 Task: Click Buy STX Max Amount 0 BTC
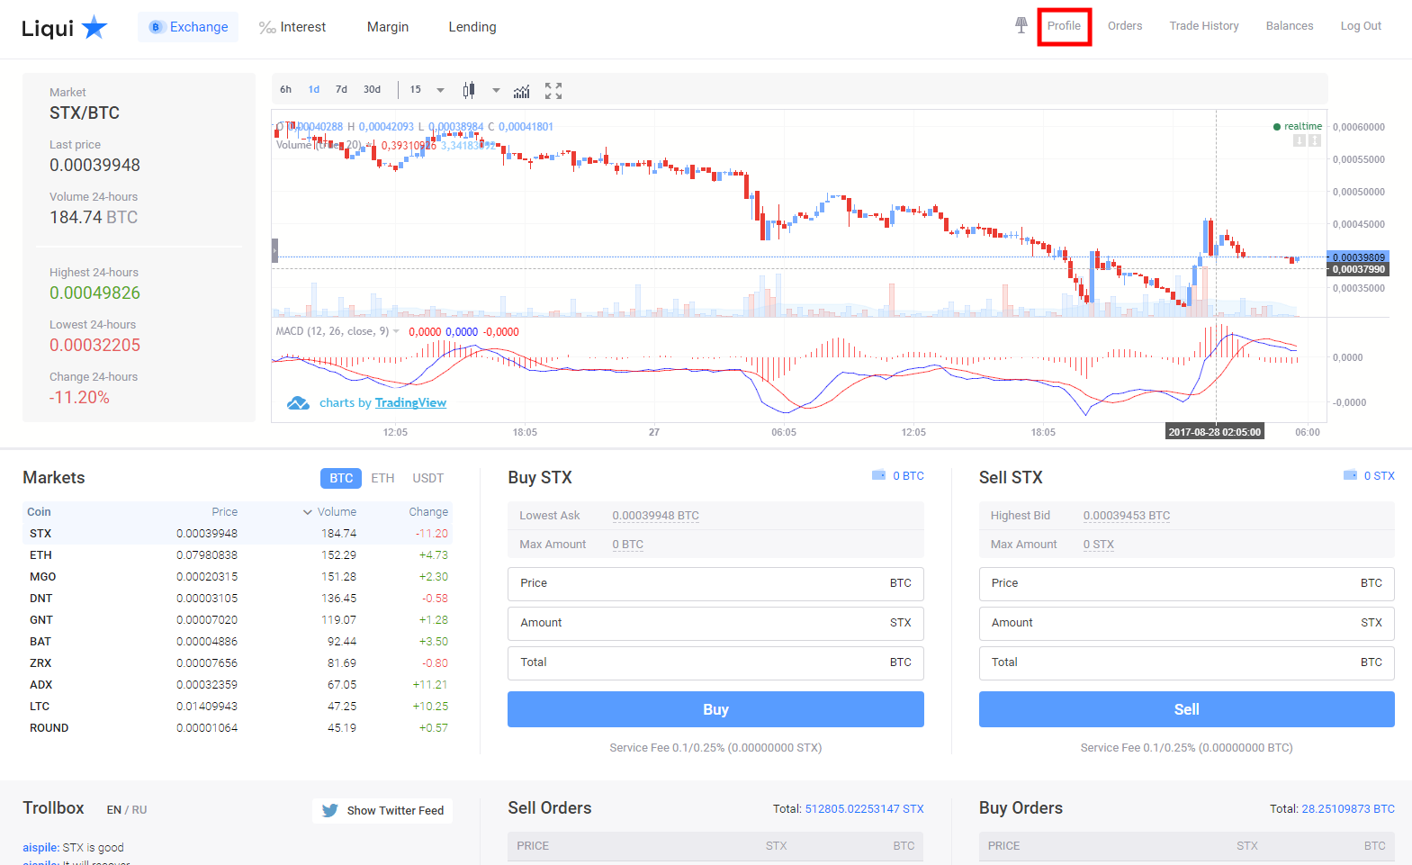pyautogui.click(x=628, y=545)
